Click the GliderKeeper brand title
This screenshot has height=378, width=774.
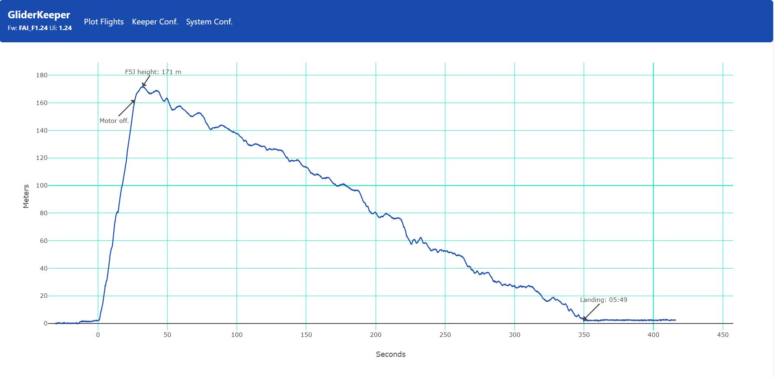pyautogui.click(x=39, y=15)
